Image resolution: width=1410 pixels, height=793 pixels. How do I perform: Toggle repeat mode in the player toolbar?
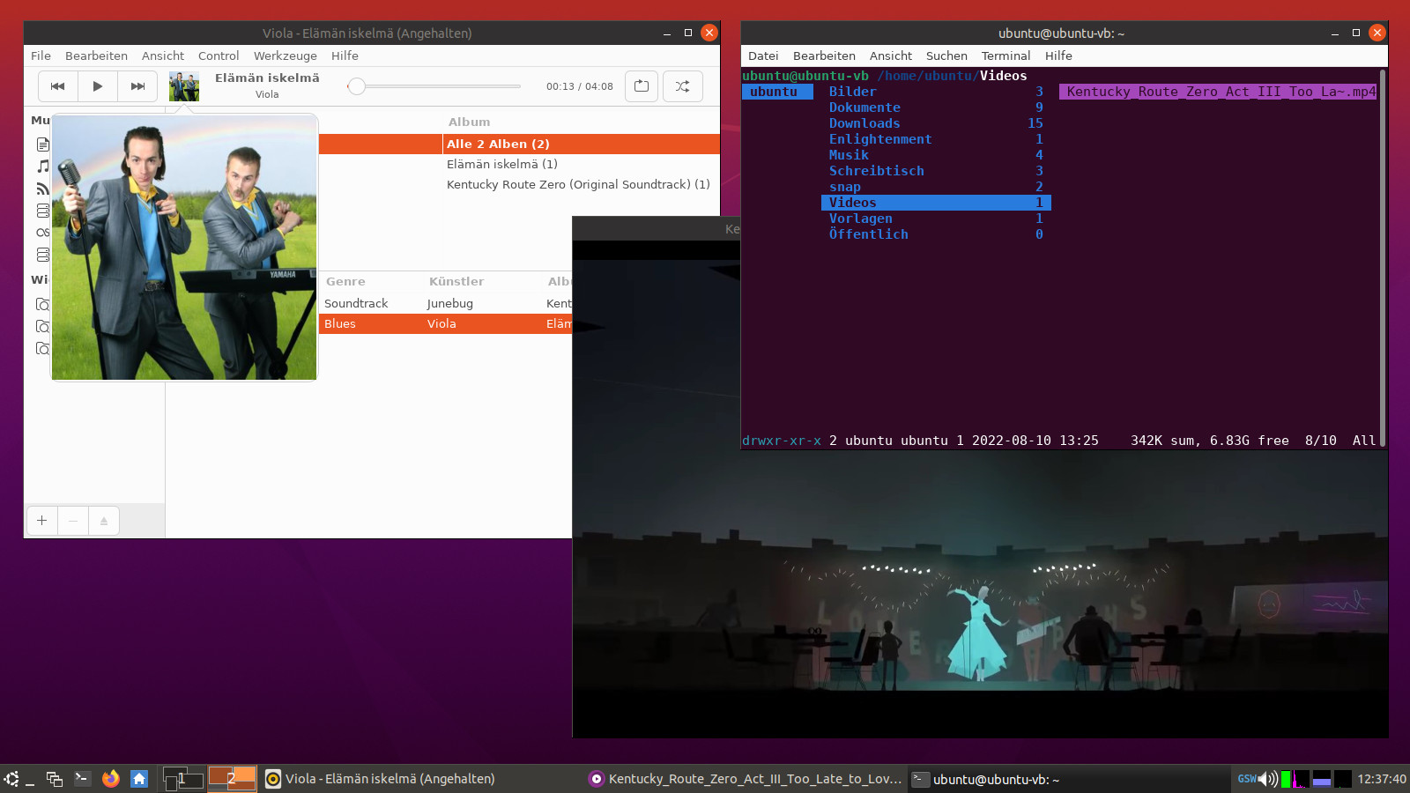click(642, 86)
